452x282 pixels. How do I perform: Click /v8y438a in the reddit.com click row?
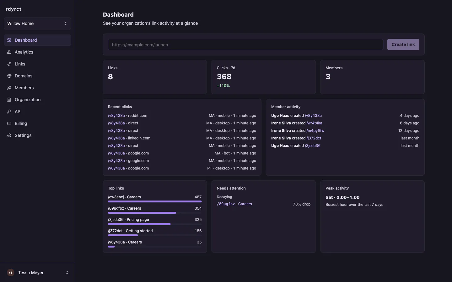pyautogui.click(x=116, y=116)
